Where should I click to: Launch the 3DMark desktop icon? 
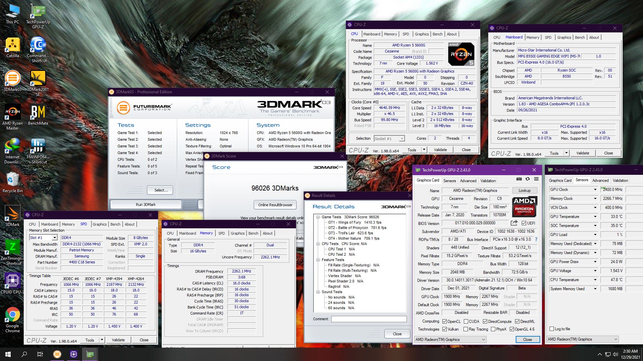pos(12,216)
